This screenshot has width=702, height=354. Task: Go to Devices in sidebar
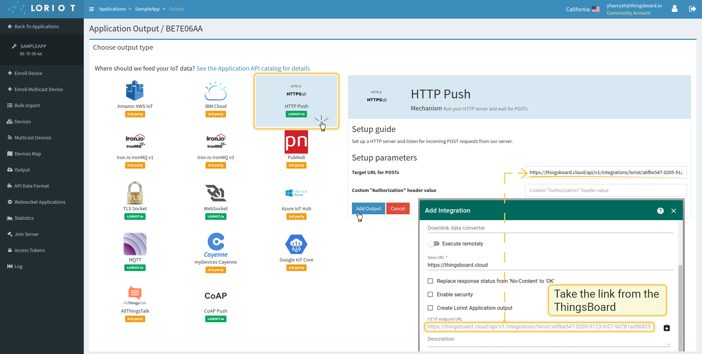coord(42,121)
